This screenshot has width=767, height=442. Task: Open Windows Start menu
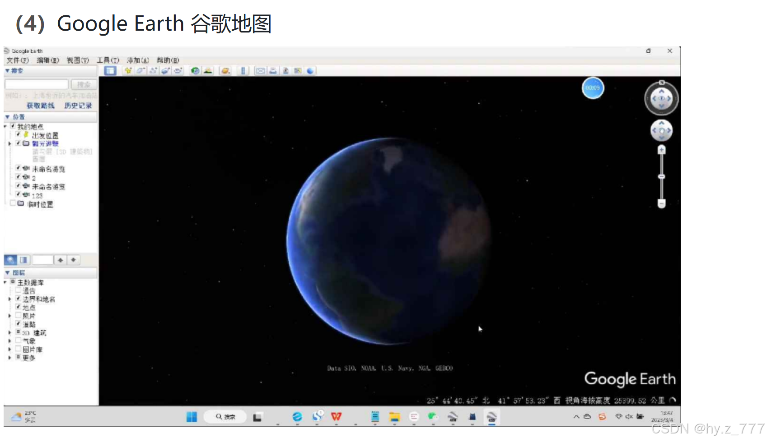[192, 417]
